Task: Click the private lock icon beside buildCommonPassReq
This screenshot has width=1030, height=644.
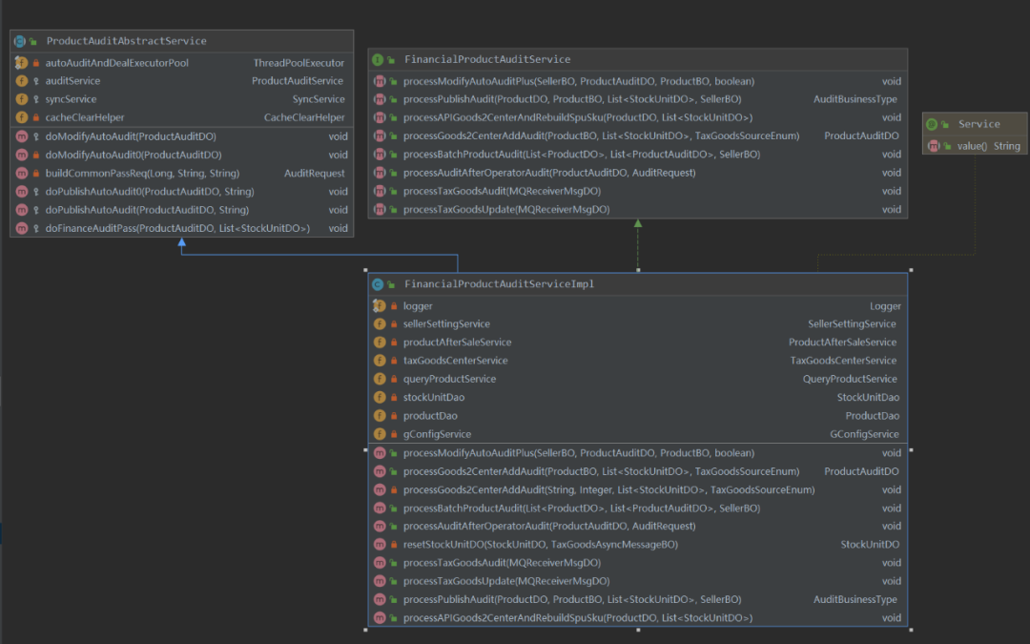Action: (x=36, y=174)
